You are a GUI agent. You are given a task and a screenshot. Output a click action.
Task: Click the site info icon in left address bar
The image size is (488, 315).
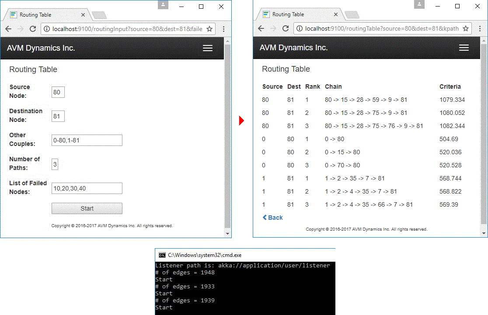47,29
